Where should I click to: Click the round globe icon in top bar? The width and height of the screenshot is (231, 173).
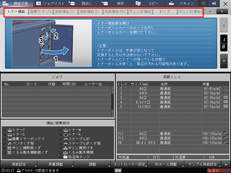pyautogui.click(x=204, y=3)
